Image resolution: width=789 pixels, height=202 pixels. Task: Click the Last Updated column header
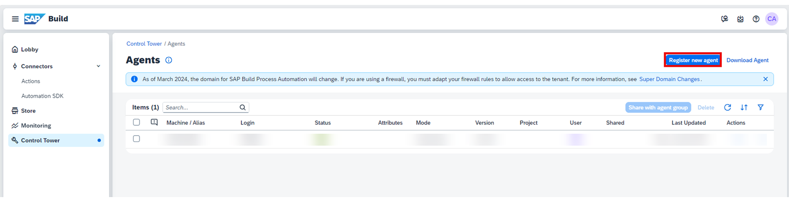point(688,123)
